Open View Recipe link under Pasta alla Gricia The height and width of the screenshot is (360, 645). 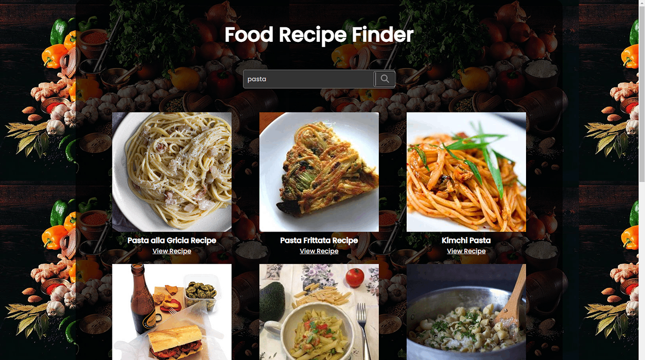[172, 251]
